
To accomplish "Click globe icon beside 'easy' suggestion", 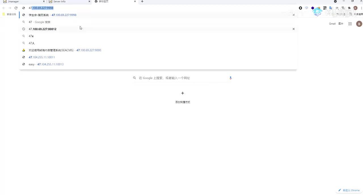I will point(24,64).
